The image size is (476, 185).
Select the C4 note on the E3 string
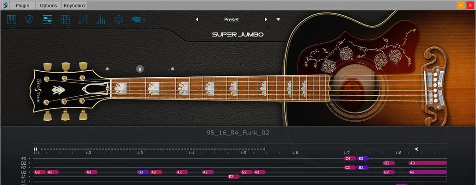[350, 159]
